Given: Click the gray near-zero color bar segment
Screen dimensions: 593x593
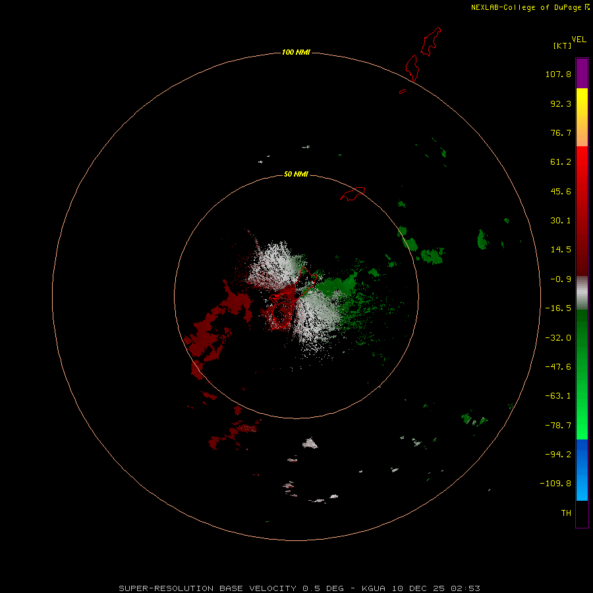Looking at the screenshot, I should tap(582, 293).
